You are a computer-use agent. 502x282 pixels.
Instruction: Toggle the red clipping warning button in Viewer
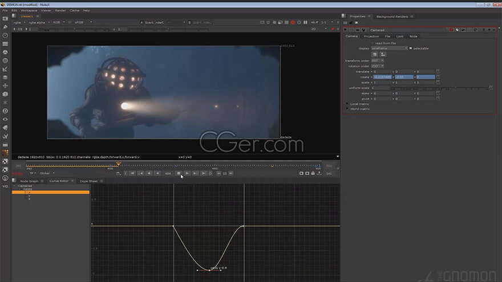[293, 22]
